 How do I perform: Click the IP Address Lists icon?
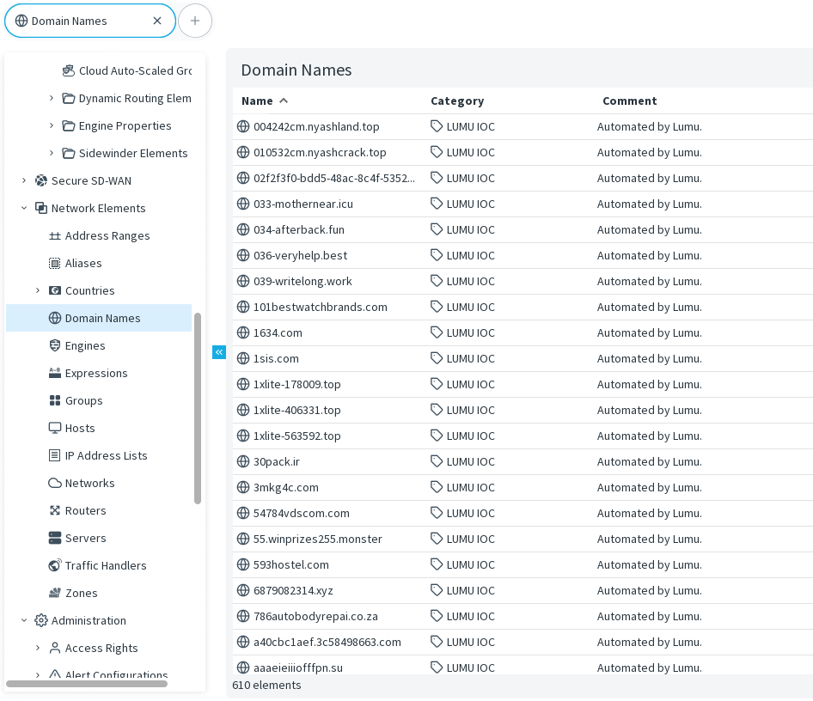pyautogui.click(x=55, y=455)
